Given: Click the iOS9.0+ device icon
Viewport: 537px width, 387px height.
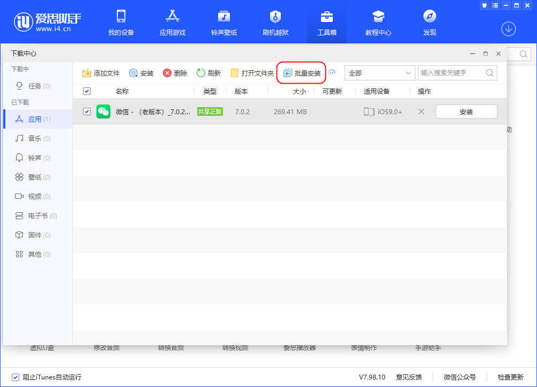Looking at the screenshot, I should click(x=369, y=111).
